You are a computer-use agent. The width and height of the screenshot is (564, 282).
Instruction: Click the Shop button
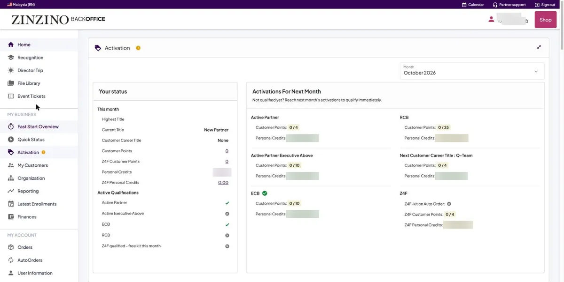pos(546,20)
